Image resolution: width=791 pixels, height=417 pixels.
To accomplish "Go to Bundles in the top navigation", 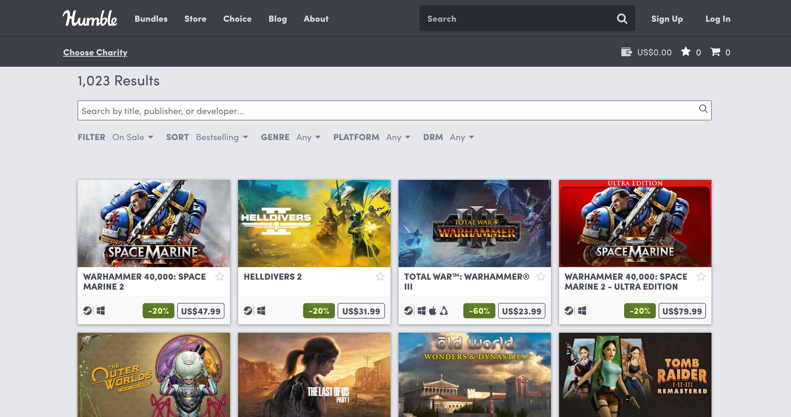I will 151,19.
